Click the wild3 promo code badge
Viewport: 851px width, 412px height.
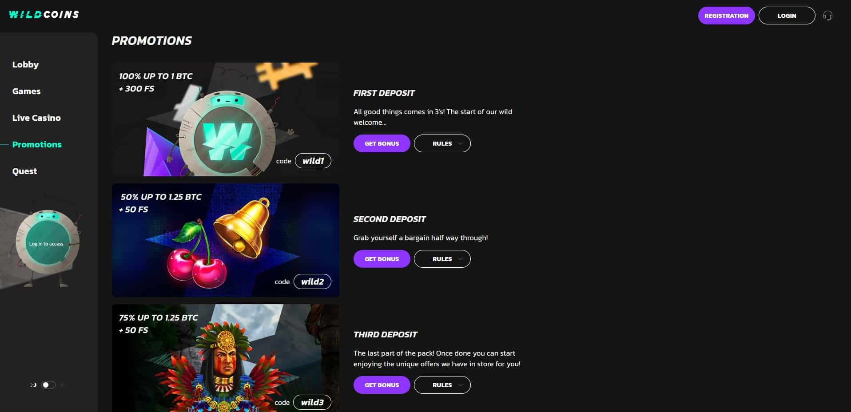click(x=312, y=402)
